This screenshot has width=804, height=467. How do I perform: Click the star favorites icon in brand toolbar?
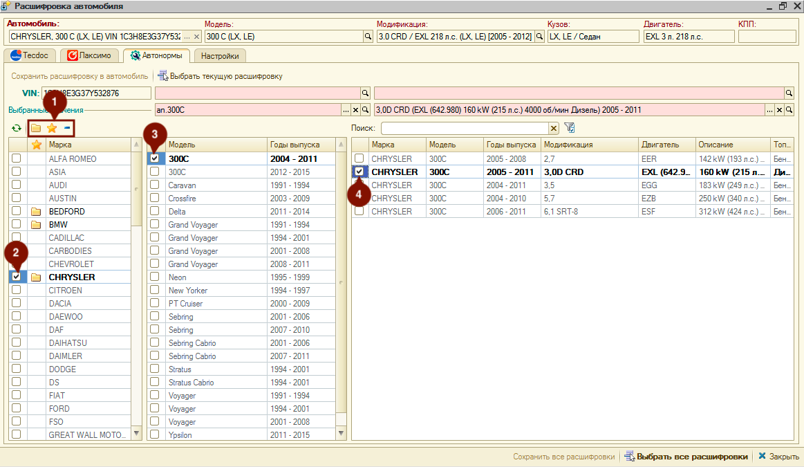52,128
